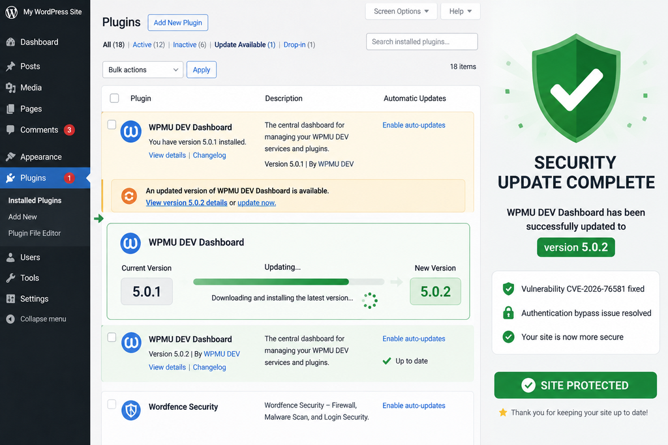Check the Wordfence Security checkbox
668x445 pixels.
point(112,404)
